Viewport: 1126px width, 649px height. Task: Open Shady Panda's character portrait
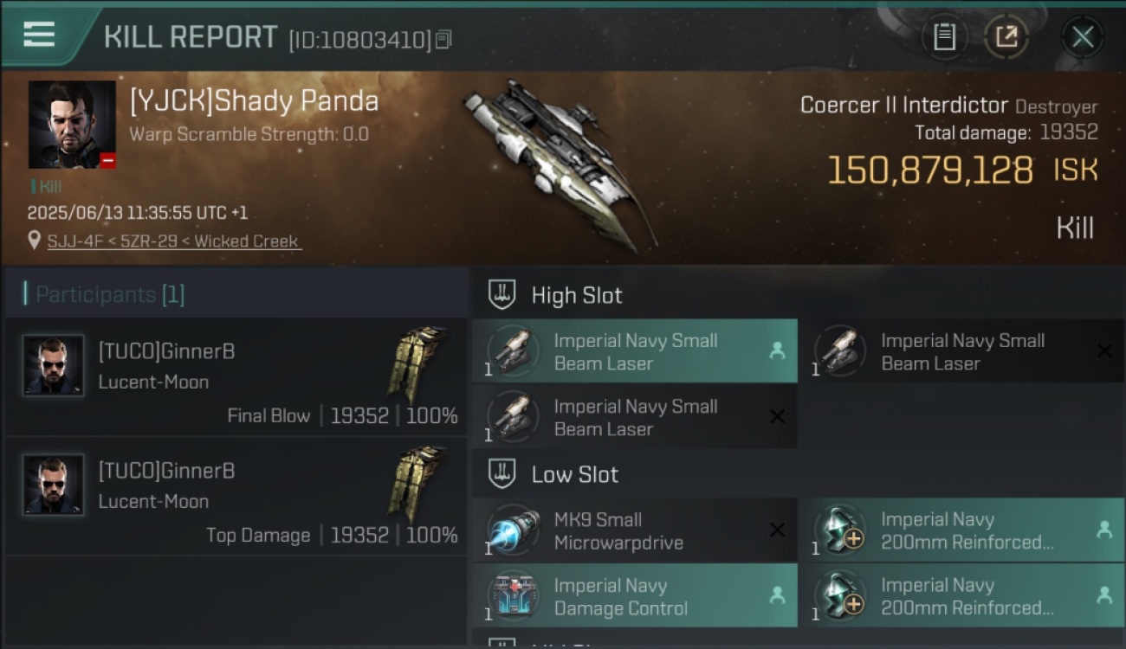[72, 125]
